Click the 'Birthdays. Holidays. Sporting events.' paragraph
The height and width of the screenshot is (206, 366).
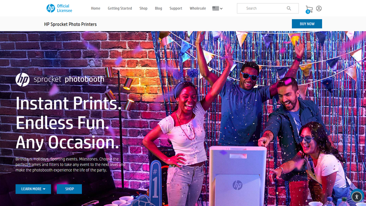(70, 164)
